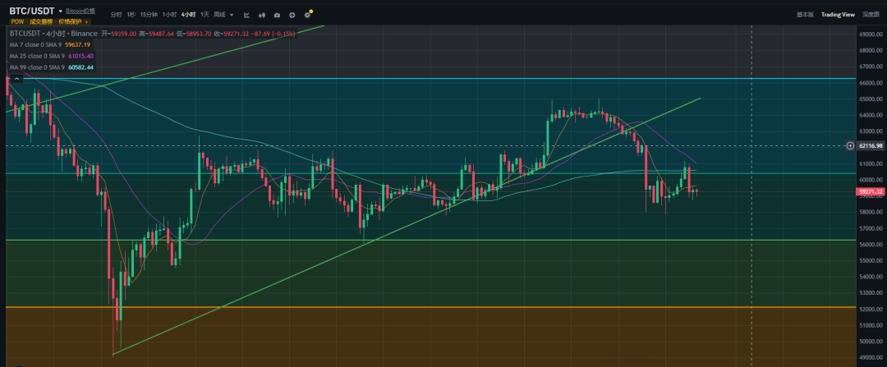887x367 pixels.
Task: Open the drawing tools icon in toolbar
Action: (248, 15)
